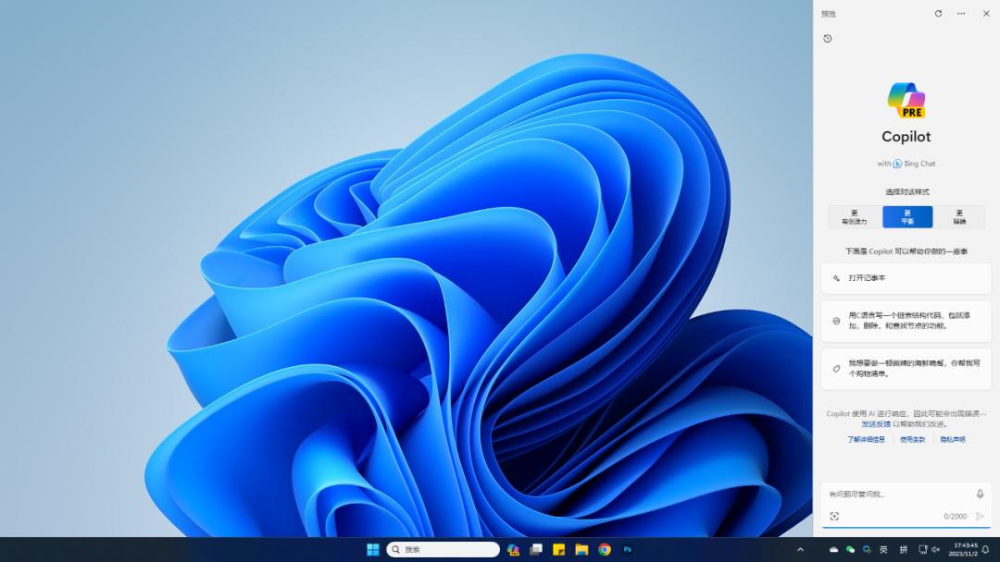Expand the hidden system tray icons

click(800, 549)
